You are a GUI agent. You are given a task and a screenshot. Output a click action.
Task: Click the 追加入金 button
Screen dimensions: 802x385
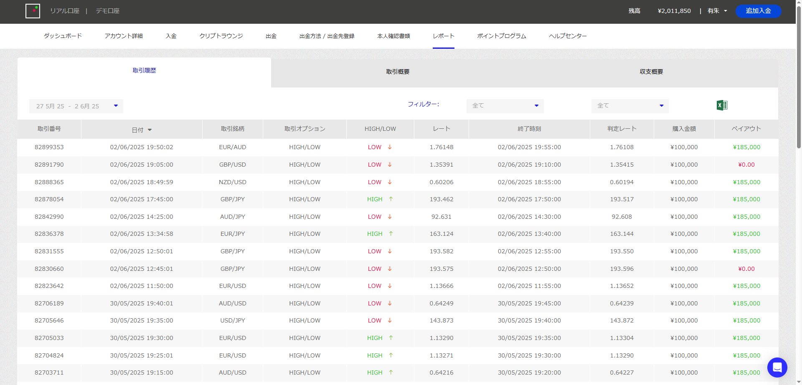[758, 11]
